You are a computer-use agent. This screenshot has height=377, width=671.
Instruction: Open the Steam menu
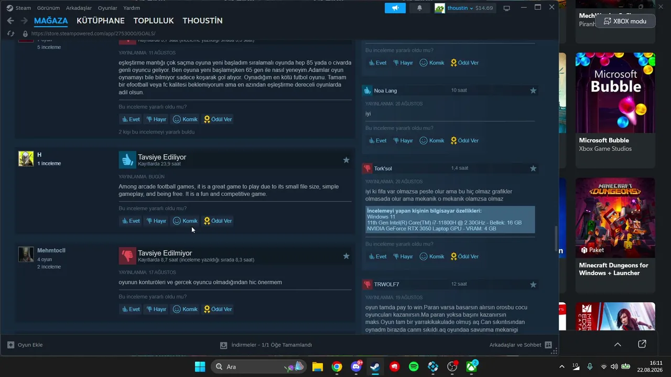(23, 8)
